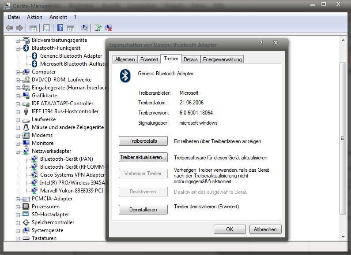This screenshot has width=351, height=255.
Task: Expand the Computer tree node
Action: pyautogui.click(x=18, y=72)
